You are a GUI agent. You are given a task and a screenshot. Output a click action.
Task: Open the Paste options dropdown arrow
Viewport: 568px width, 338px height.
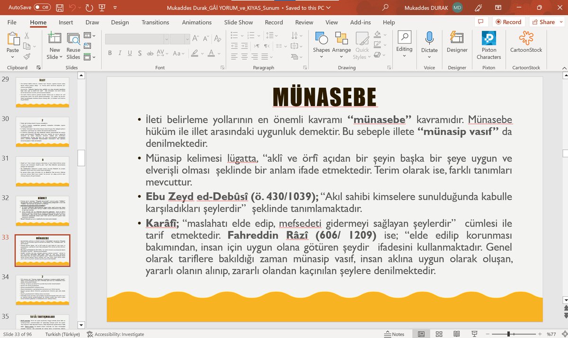click(x=12, y=57)
